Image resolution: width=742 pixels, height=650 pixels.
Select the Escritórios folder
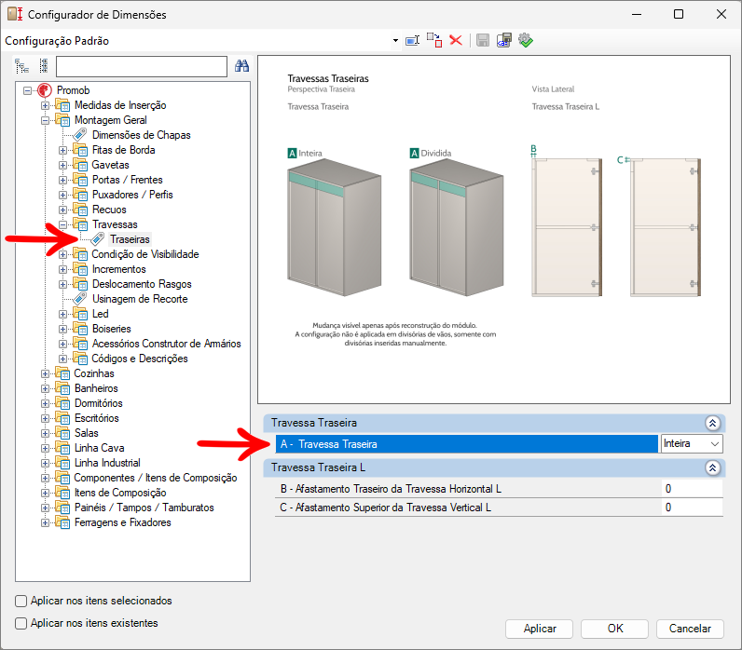click(97, 418)
